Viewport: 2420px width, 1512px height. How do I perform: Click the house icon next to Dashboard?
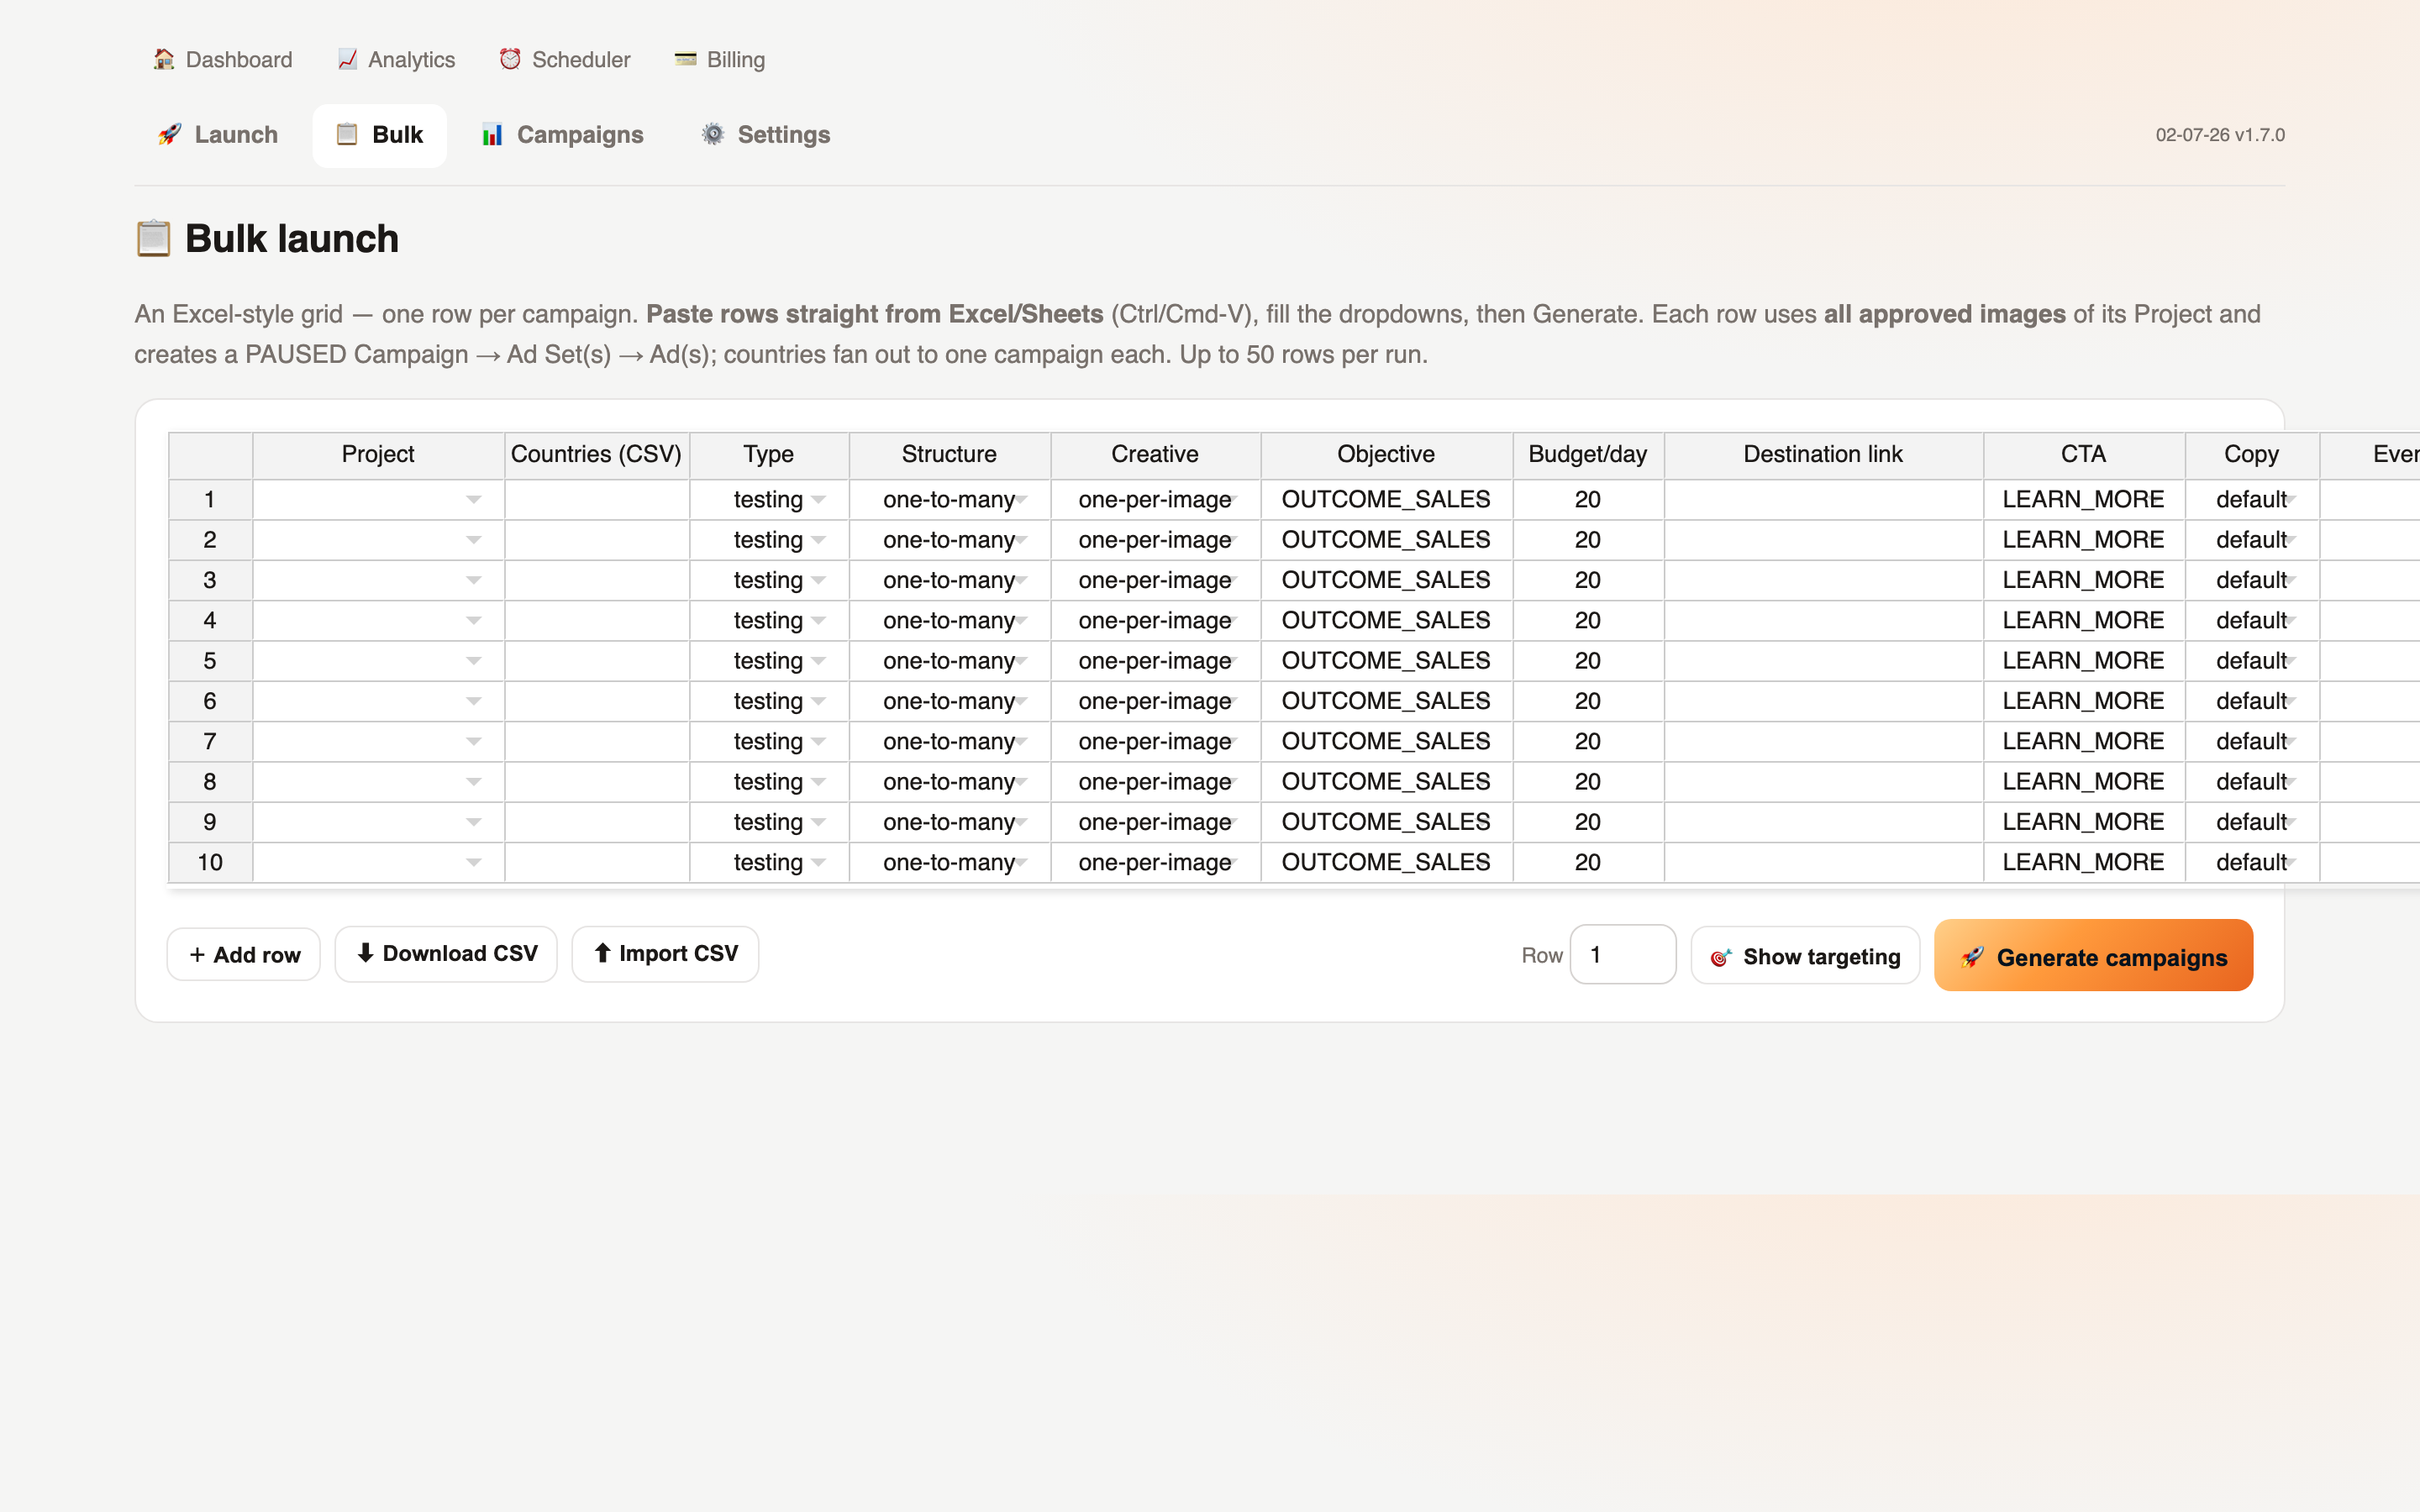click(x=164, y=59)
